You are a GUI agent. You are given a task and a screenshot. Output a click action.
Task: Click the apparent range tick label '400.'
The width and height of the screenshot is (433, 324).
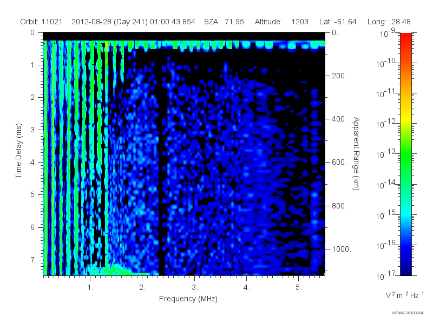339,119
